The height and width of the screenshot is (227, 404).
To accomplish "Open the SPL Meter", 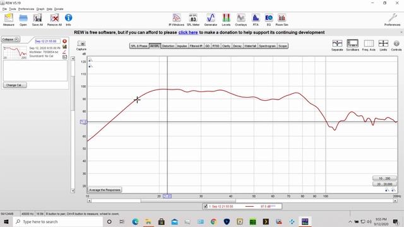I will click(x=193, y=20).
